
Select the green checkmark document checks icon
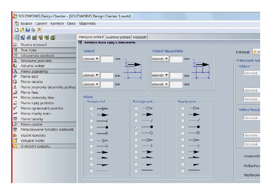coord(16,38)
